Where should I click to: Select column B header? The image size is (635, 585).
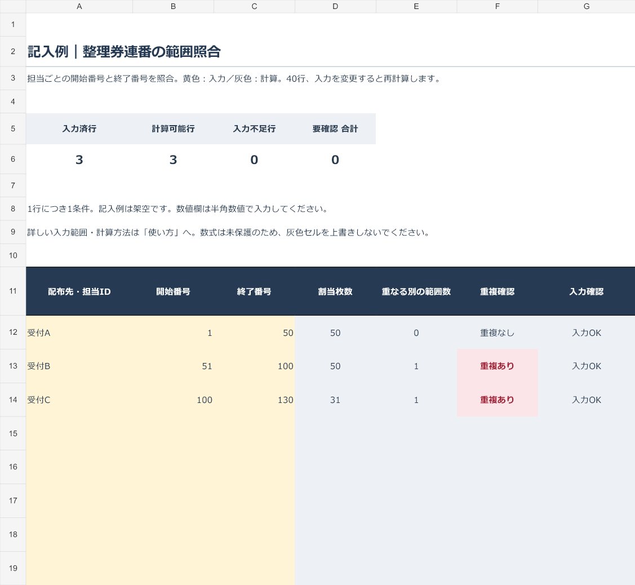click(x=174, y=7)
